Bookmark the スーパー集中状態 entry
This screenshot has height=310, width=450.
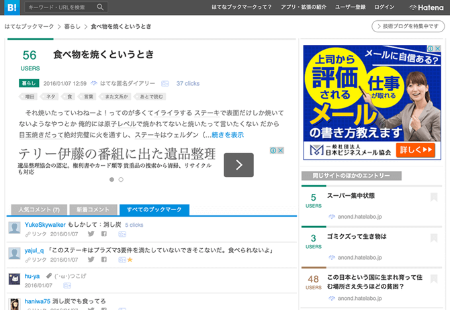tap(434, 197)
